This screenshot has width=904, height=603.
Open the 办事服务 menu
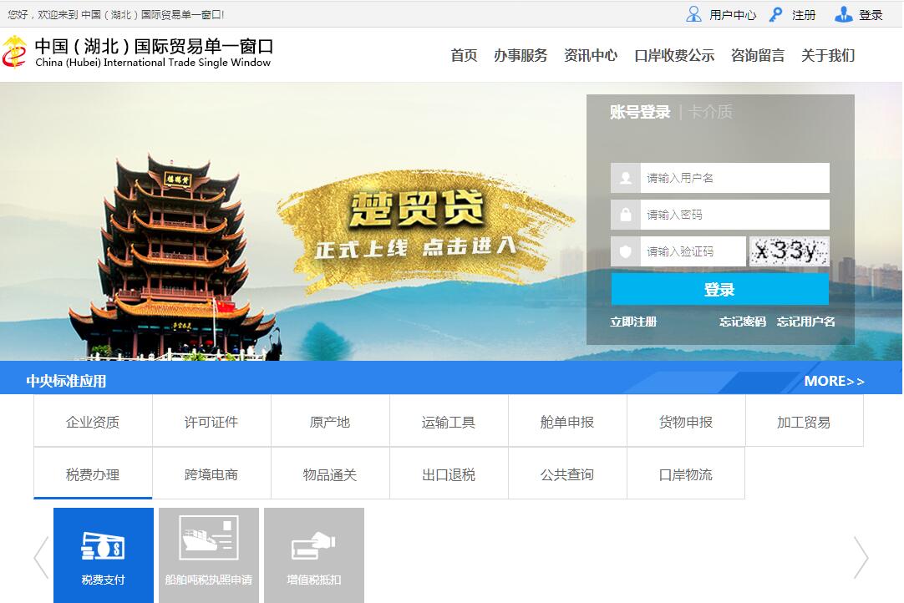(521, 55)
